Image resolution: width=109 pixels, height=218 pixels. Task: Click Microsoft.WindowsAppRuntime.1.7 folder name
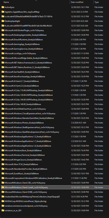pyautogui.click(x=28, y=141)
